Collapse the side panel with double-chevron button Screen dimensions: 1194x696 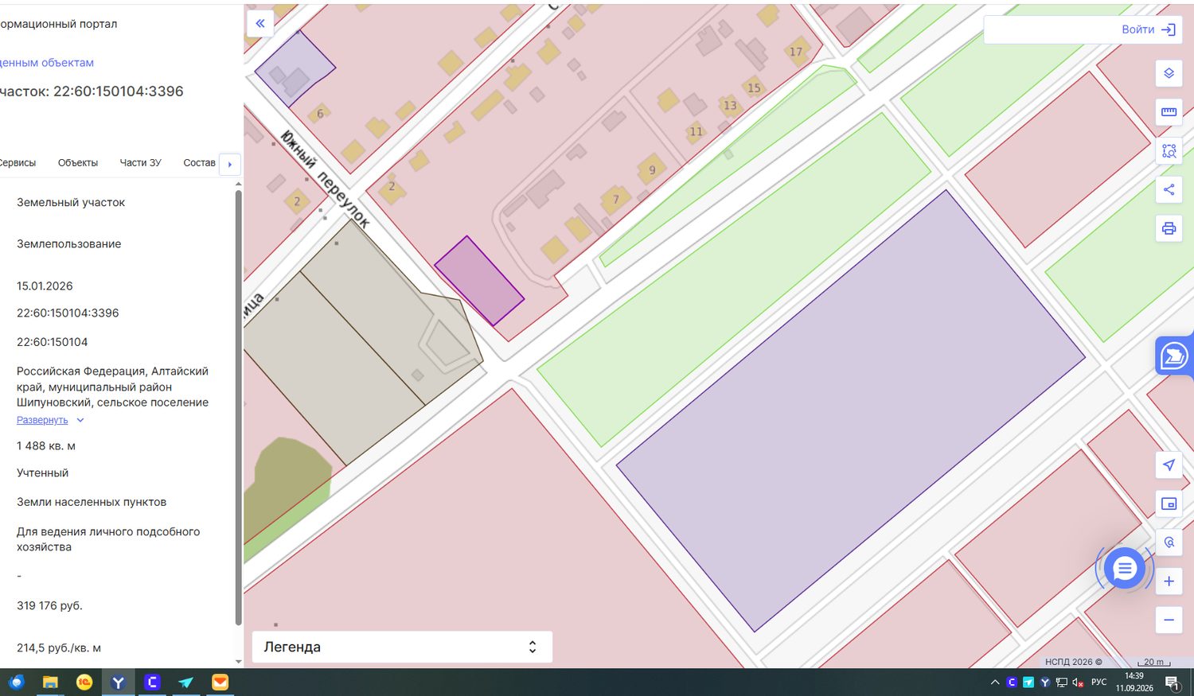pos(260,23)
